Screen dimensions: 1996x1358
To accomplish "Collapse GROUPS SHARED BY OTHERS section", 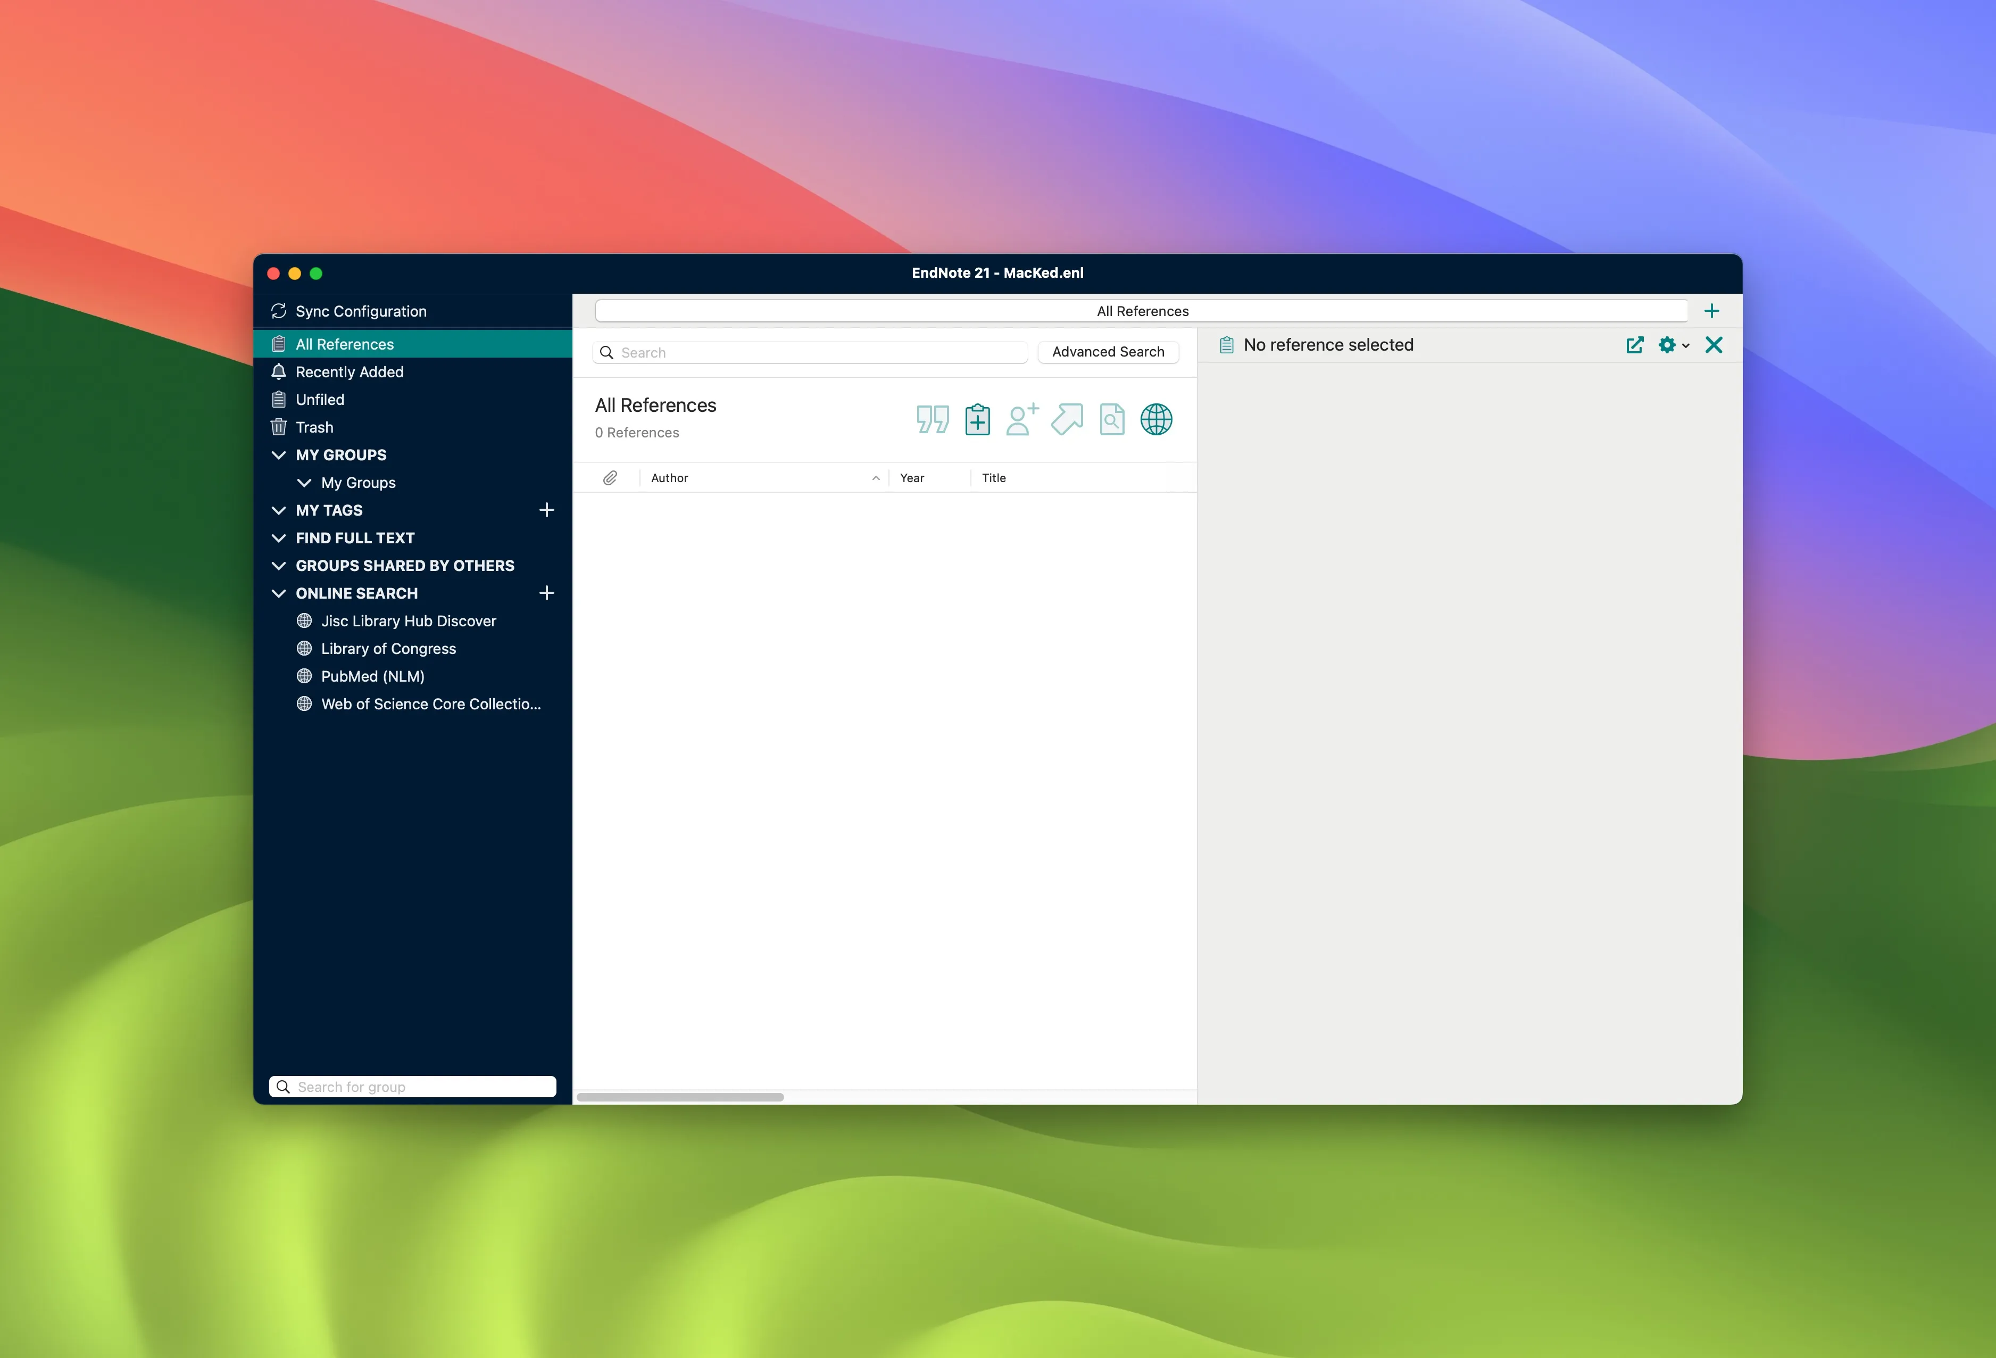I will 278,566.
